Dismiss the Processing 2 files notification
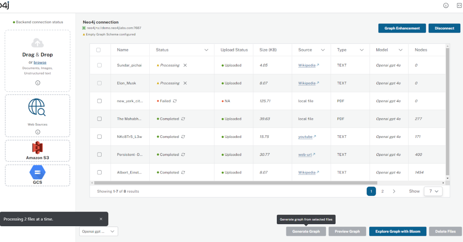This screenshot has height=242, width=463. pos(101,219)
